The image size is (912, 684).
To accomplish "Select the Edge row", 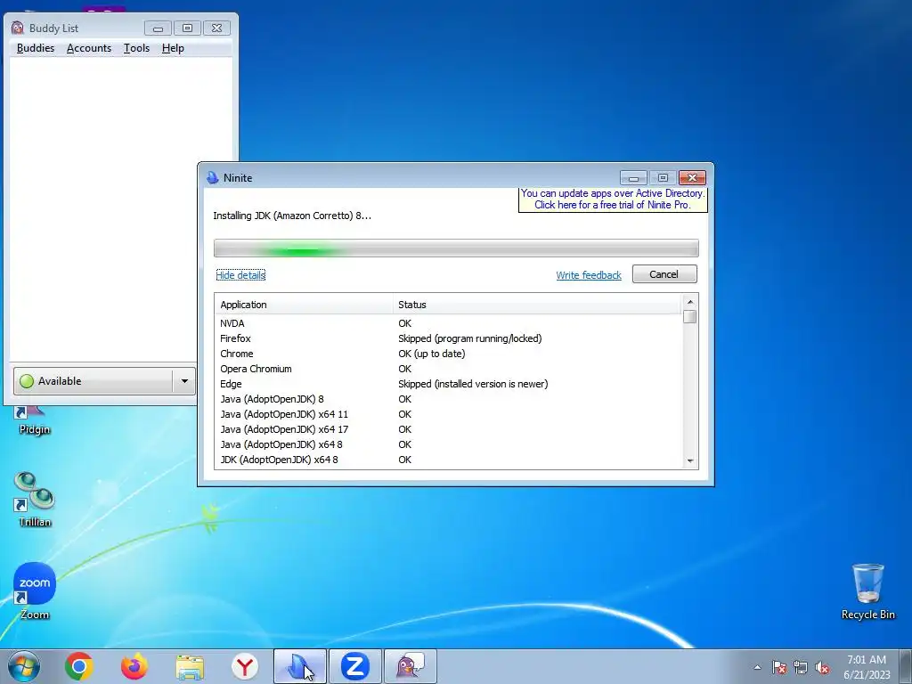I will pos(448,384).
